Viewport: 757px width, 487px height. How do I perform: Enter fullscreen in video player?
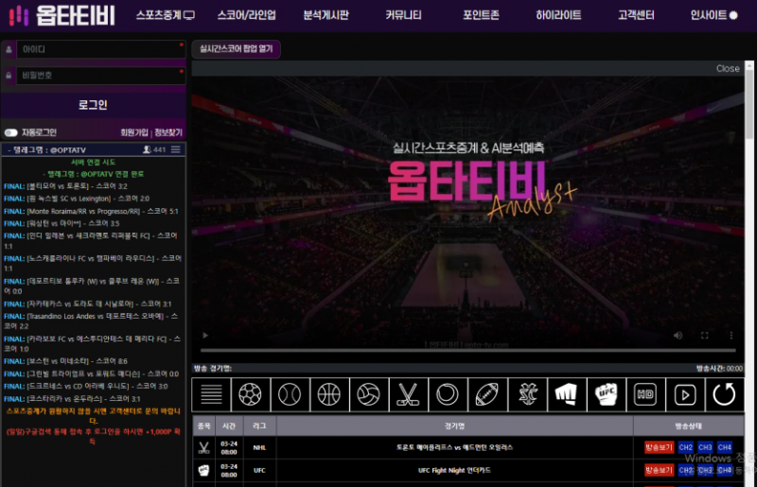(704, 335)
